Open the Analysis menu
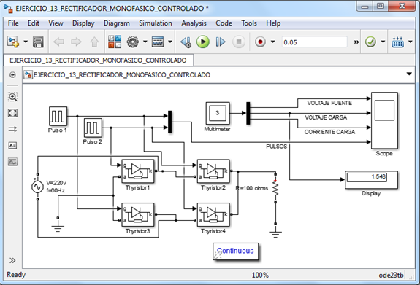 point(194,23)
